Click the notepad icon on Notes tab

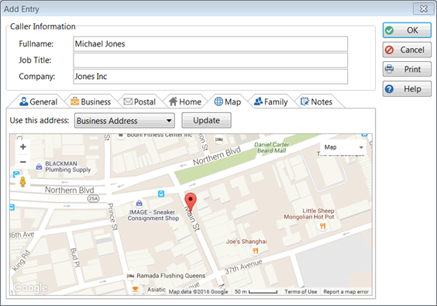click(x=305, y=101)
